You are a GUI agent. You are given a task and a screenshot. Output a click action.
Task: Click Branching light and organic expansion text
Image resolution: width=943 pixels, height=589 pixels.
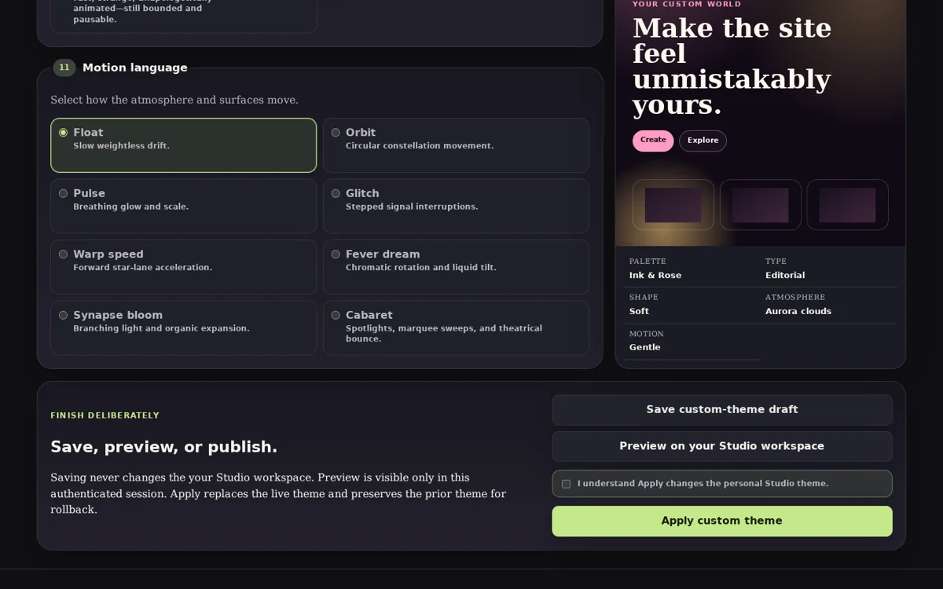point(161,328)
